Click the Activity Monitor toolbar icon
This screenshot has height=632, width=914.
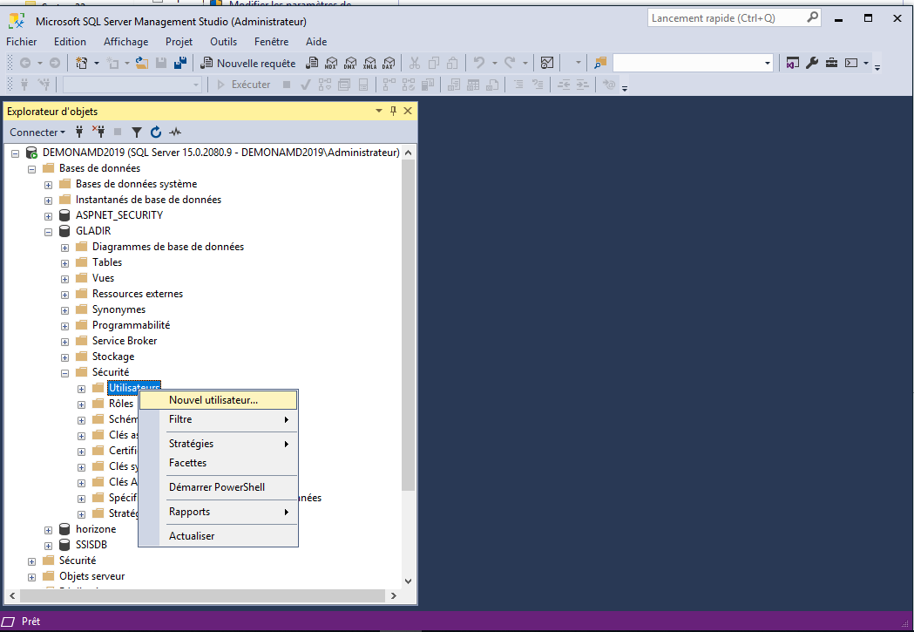coord(547,63)
